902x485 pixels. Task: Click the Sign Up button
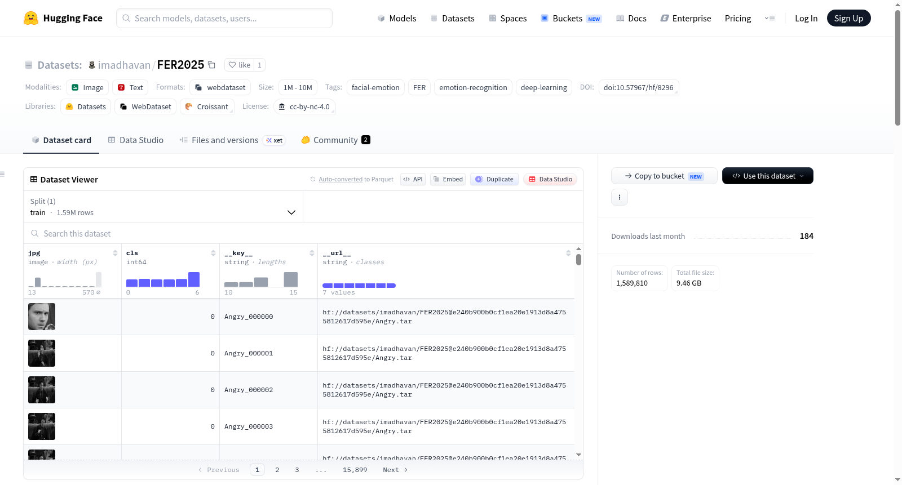pos(848,18)
